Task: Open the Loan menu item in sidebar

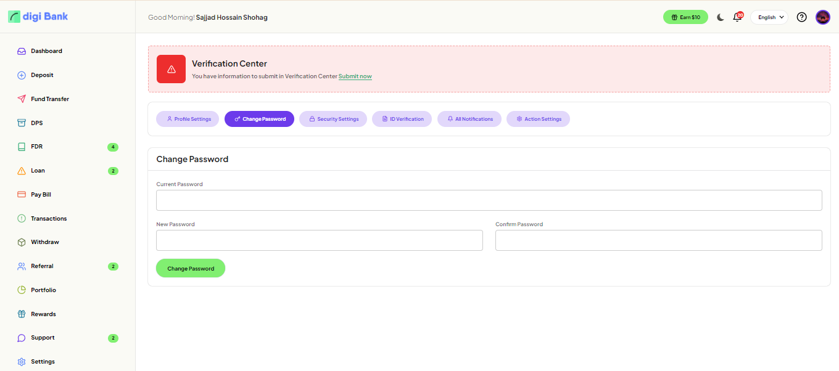Action: pos(38,171)
